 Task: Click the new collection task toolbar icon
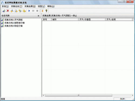4,11
